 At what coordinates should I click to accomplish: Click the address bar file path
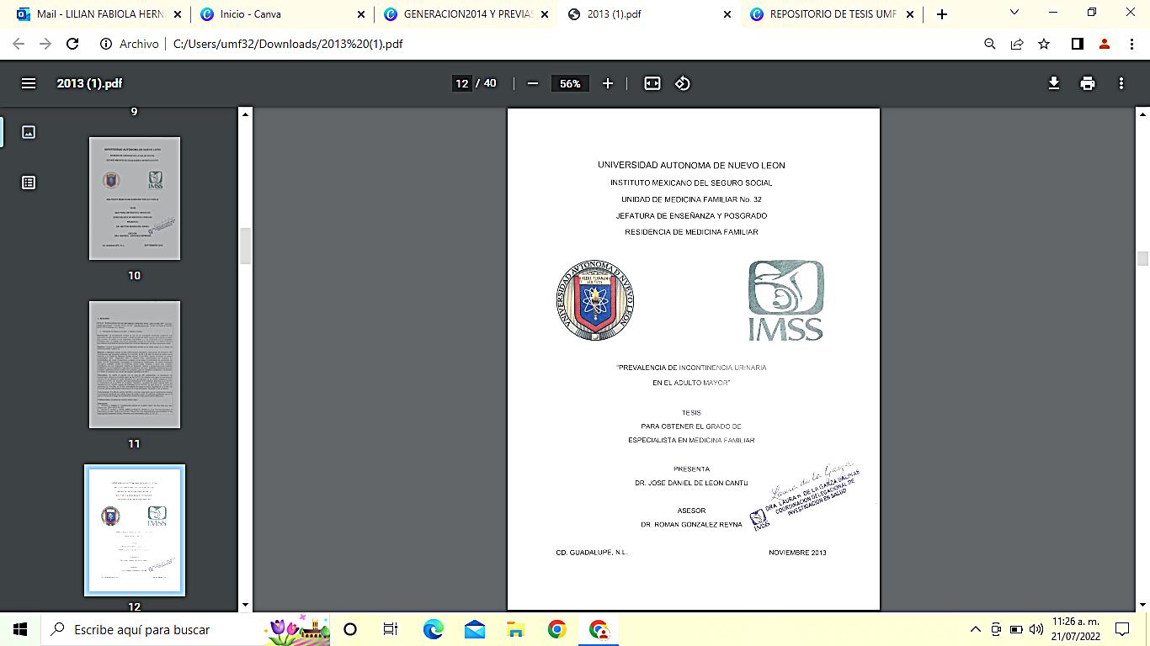coord(288,44)
